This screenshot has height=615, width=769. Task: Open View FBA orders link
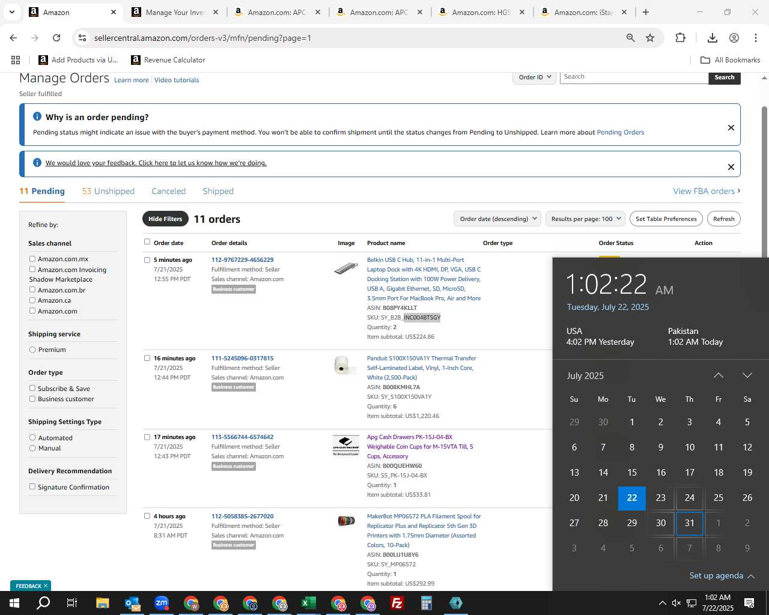pyautogui.click(x=707, y=191)
